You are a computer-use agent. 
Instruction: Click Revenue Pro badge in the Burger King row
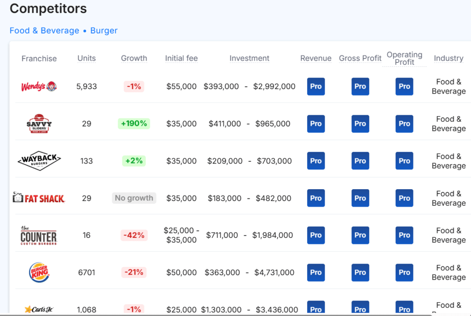[316, 272]
